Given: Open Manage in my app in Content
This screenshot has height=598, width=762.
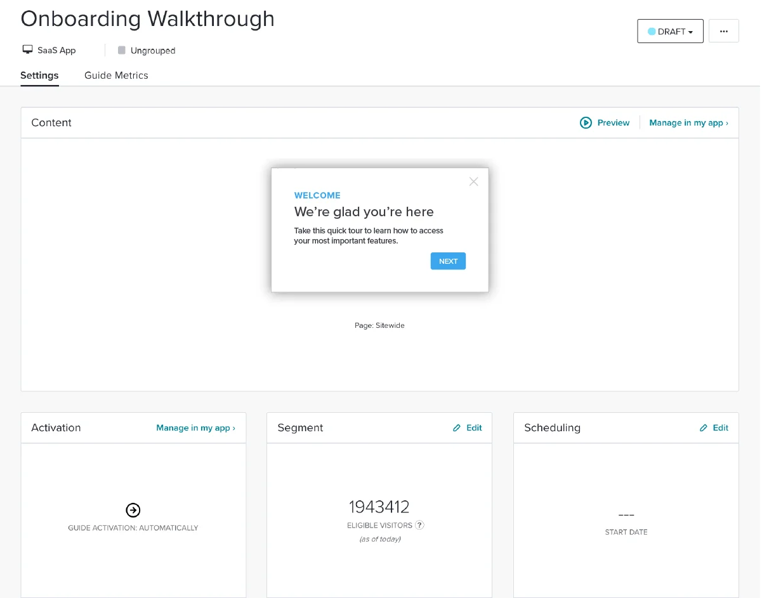Looking at the screenshot, I should tap(688, 123).
